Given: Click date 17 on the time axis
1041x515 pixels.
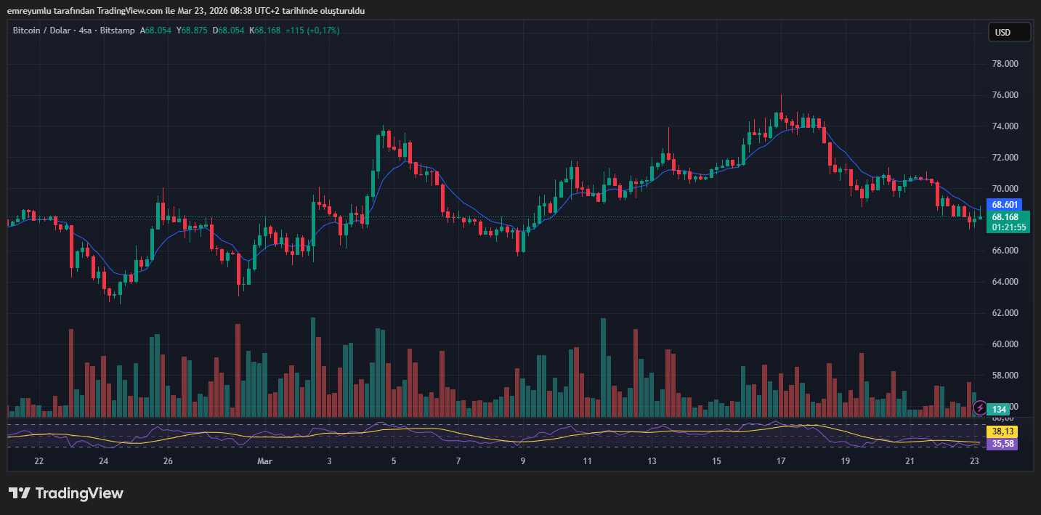Looking at the screenshot, I should pos(781,461).
